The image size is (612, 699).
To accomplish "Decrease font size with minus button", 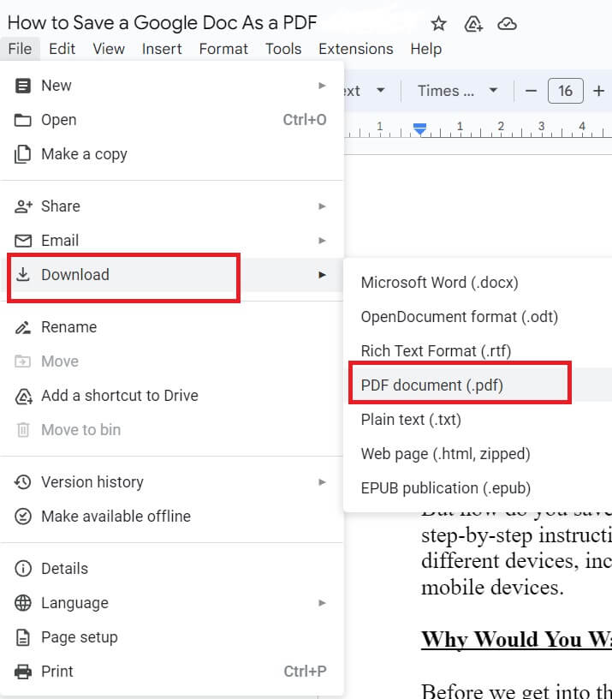I will (532, 91).
